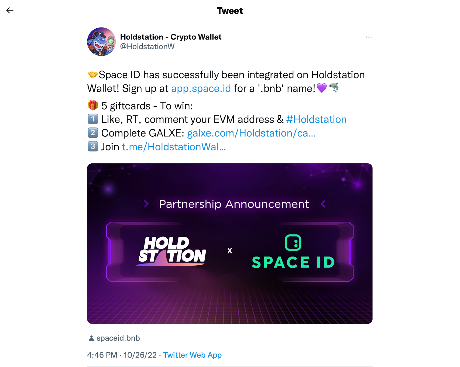460x367 pixels.
Task: Open the Twitter Web App source link
Action: (192, 355)
